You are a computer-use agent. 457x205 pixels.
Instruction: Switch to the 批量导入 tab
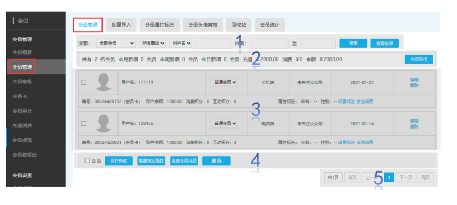(121, 25)
